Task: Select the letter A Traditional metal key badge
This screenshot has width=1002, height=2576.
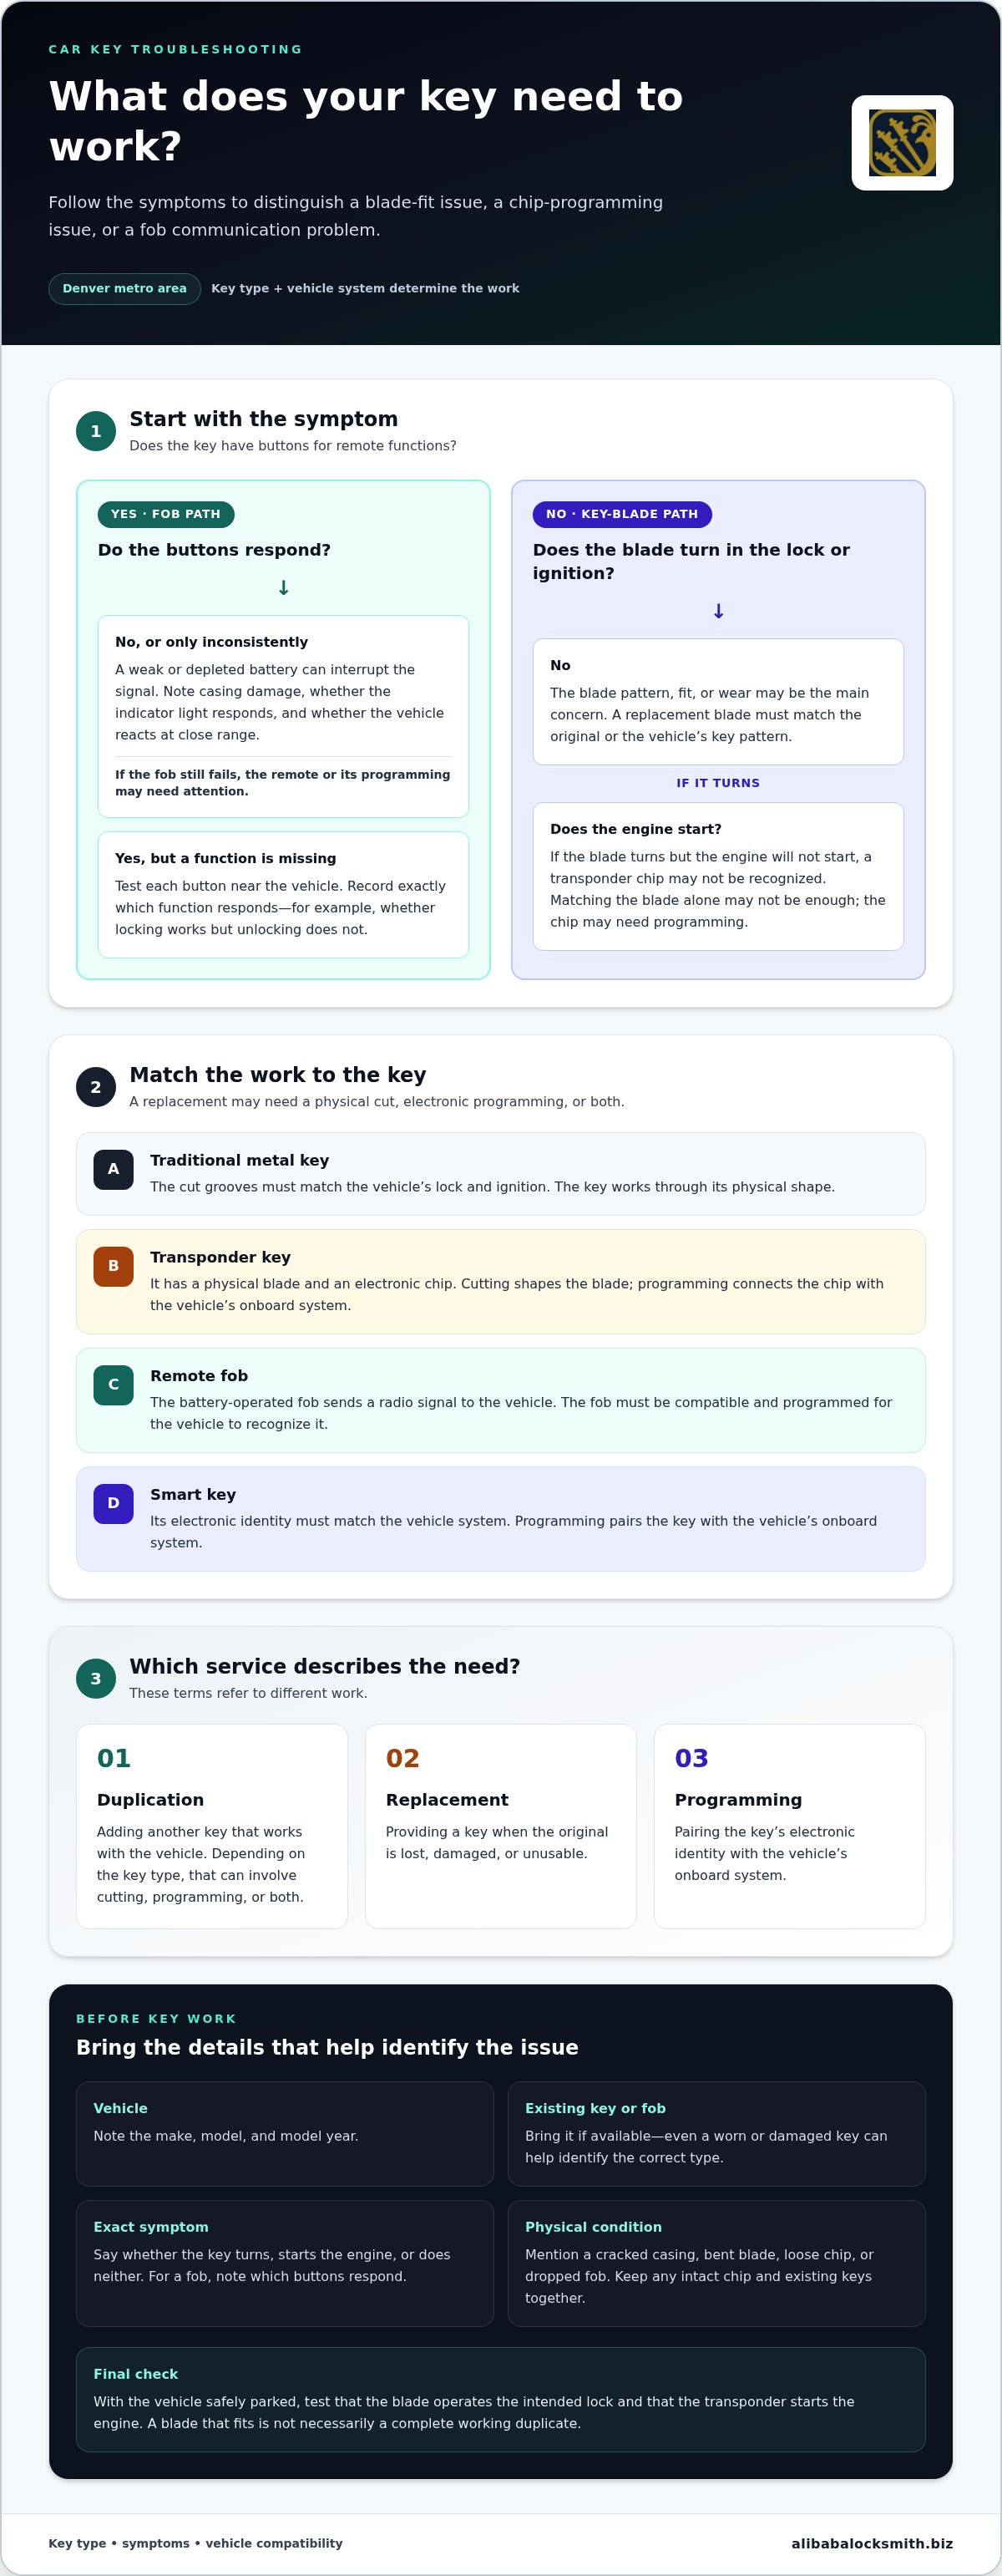Action: point(113,1169)
